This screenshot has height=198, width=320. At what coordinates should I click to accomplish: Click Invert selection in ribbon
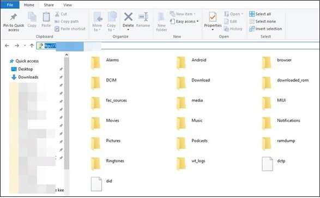coord(265,29)
